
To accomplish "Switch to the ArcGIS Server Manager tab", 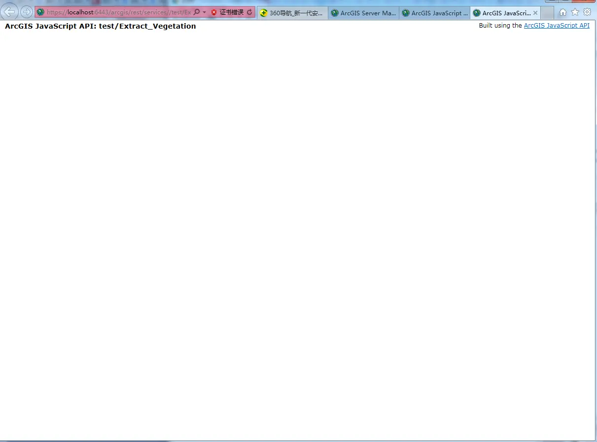I will [x=363, y=13].
